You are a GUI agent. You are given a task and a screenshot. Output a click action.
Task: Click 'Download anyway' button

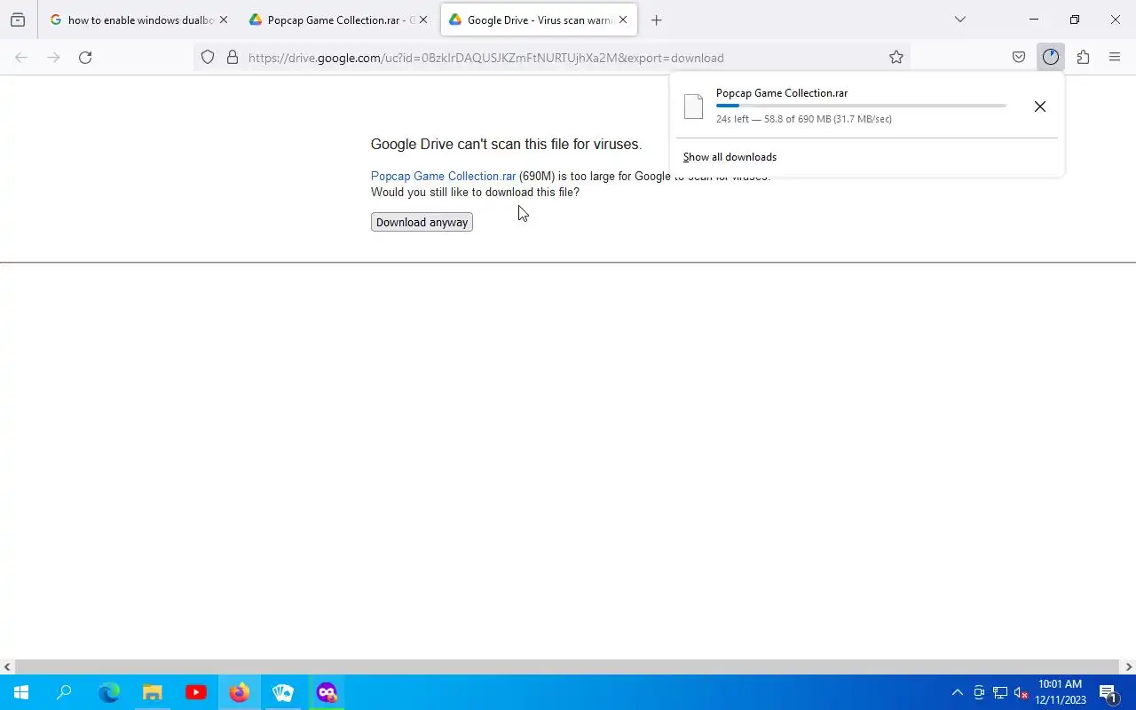pos(422,222)
